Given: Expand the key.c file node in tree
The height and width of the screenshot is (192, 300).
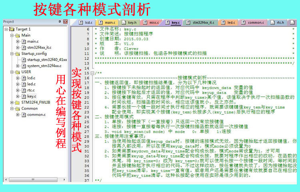Looking at the screenshot, I should click(x=18, y=96).
